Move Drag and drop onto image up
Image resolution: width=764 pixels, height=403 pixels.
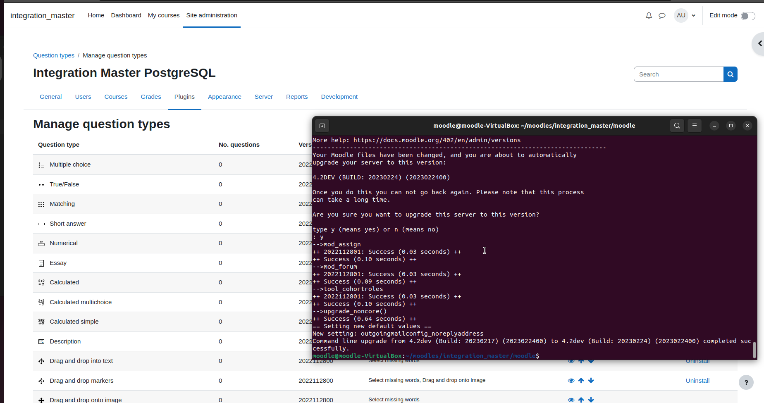tap(581, 400)
